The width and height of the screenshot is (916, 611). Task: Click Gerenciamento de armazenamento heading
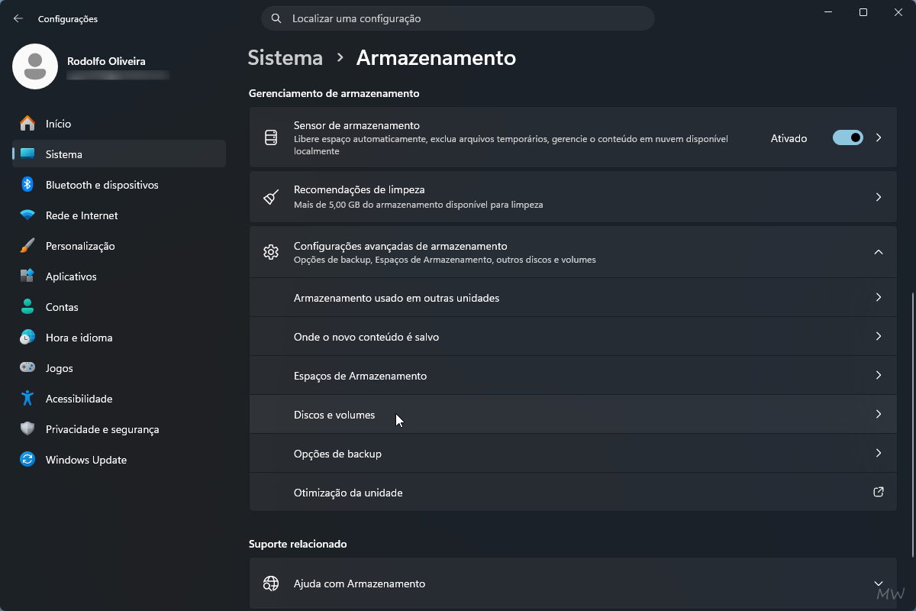pyautogui.click(x=334, y=93)
